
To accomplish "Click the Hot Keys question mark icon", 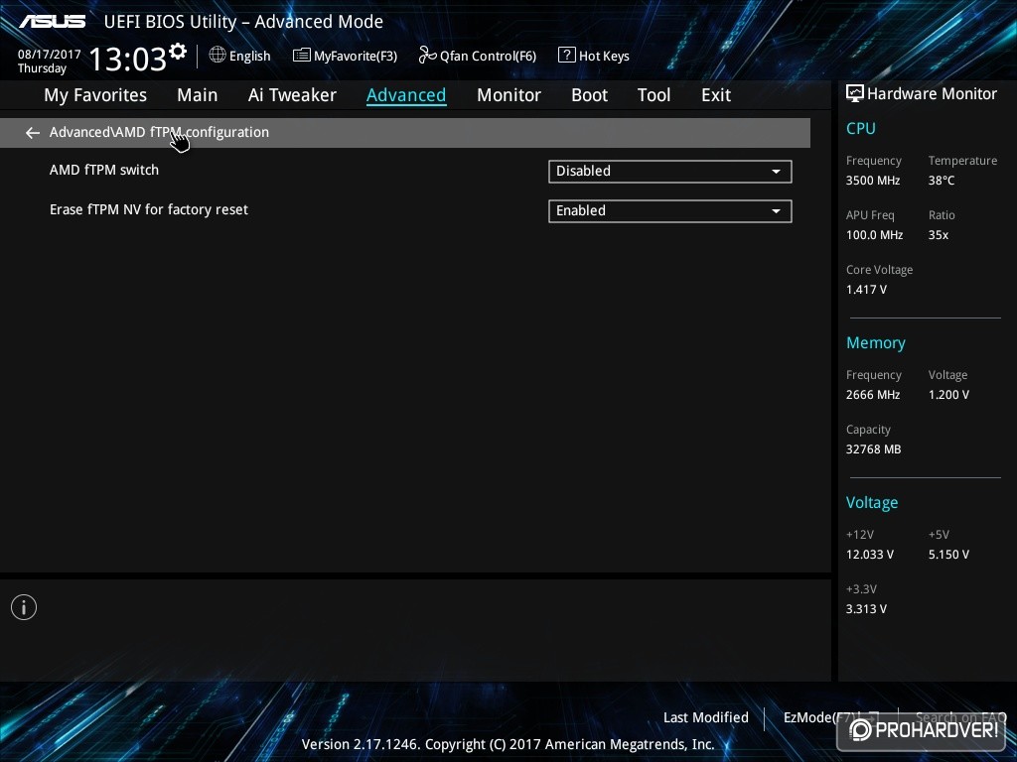I will 566,56.
